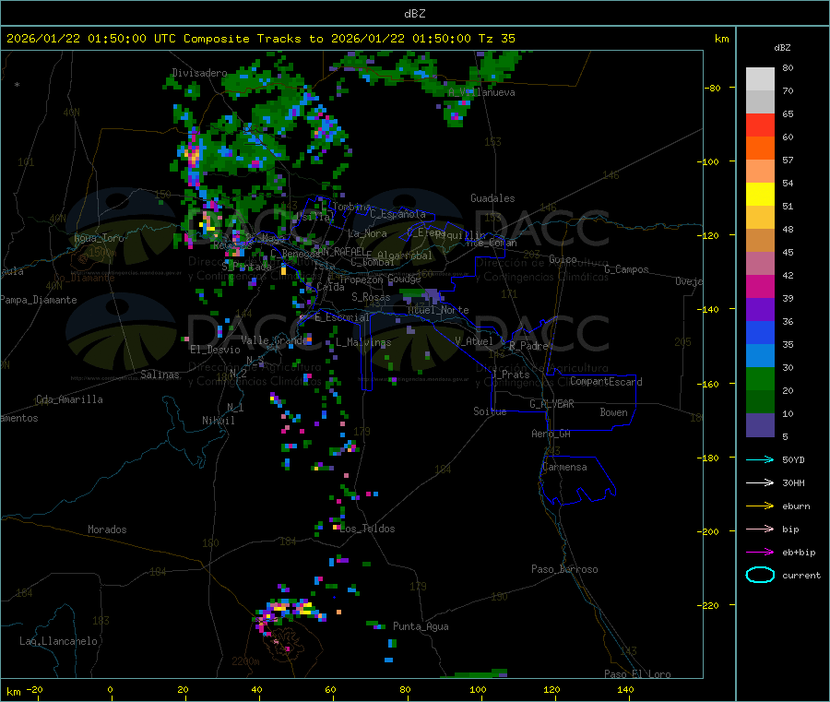Click the 65 dBZ red color swatch
Image resolution: width=830 pixels, height=702 pixels.
point(760,125)
